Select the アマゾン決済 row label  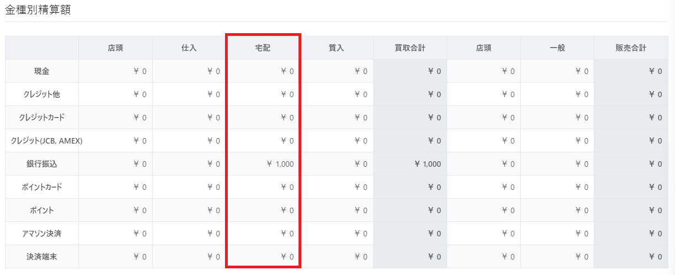click(x=42, y=234)
